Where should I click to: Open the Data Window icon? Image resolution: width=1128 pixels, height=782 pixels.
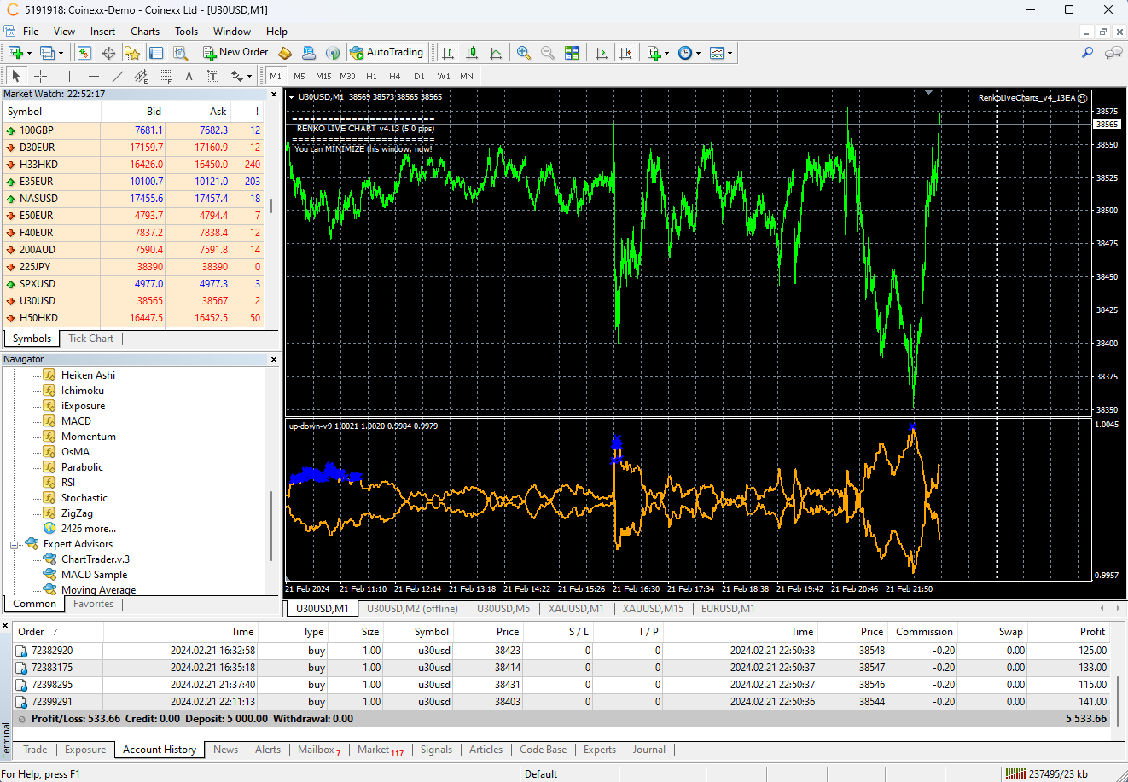click(108, 53)
